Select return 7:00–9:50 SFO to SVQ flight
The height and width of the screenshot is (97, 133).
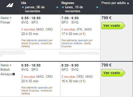pyautogui.click(x=70, y=18)
